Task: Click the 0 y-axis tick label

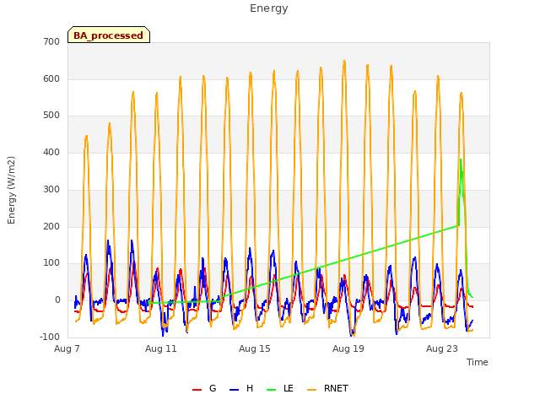Action: [57, 300]
